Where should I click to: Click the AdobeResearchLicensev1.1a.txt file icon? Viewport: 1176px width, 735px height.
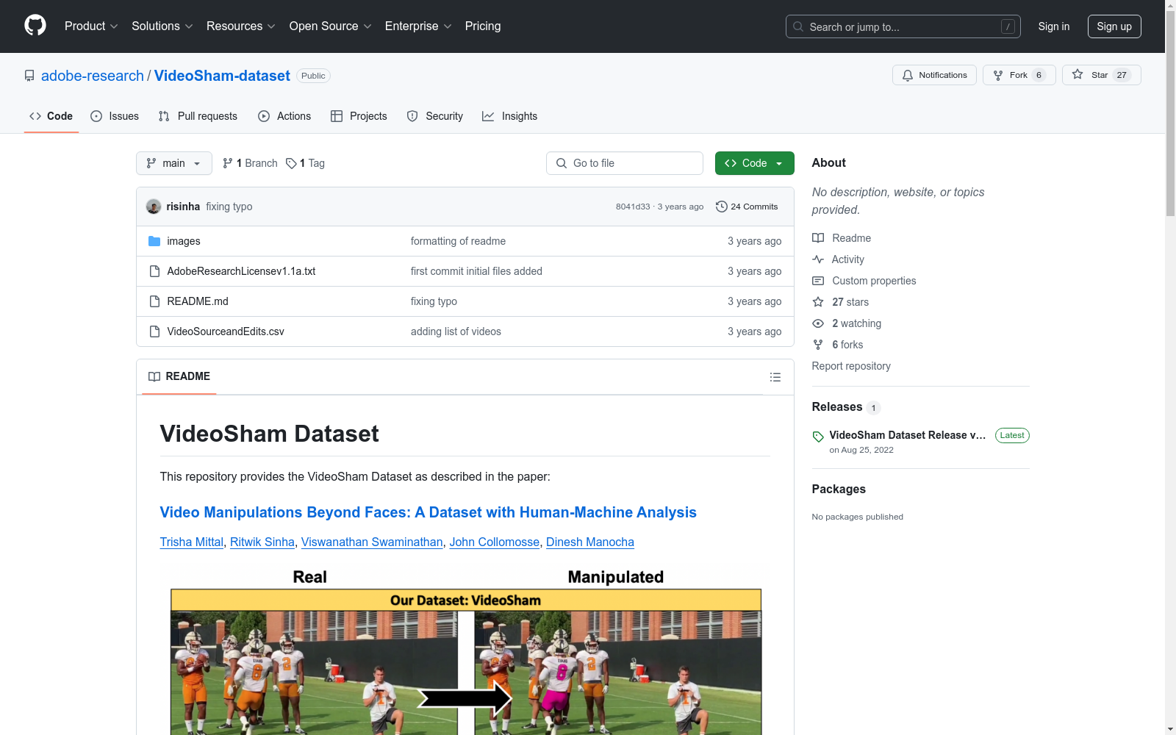pos(154,271)
